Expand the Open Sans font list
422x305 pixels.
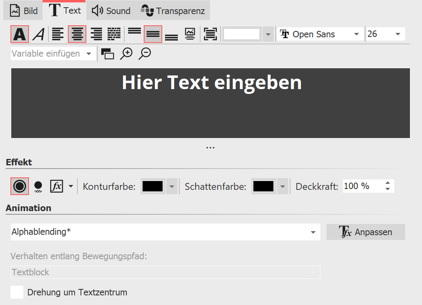click(356, 34)
